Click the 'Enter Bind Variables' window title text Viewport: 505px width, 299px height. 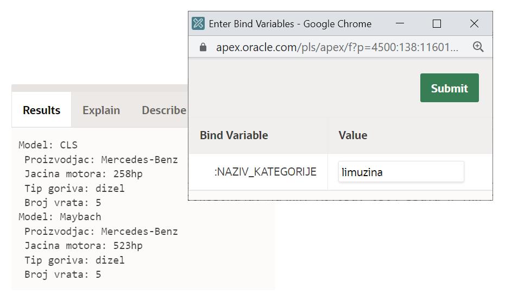(x=290, y=24)
